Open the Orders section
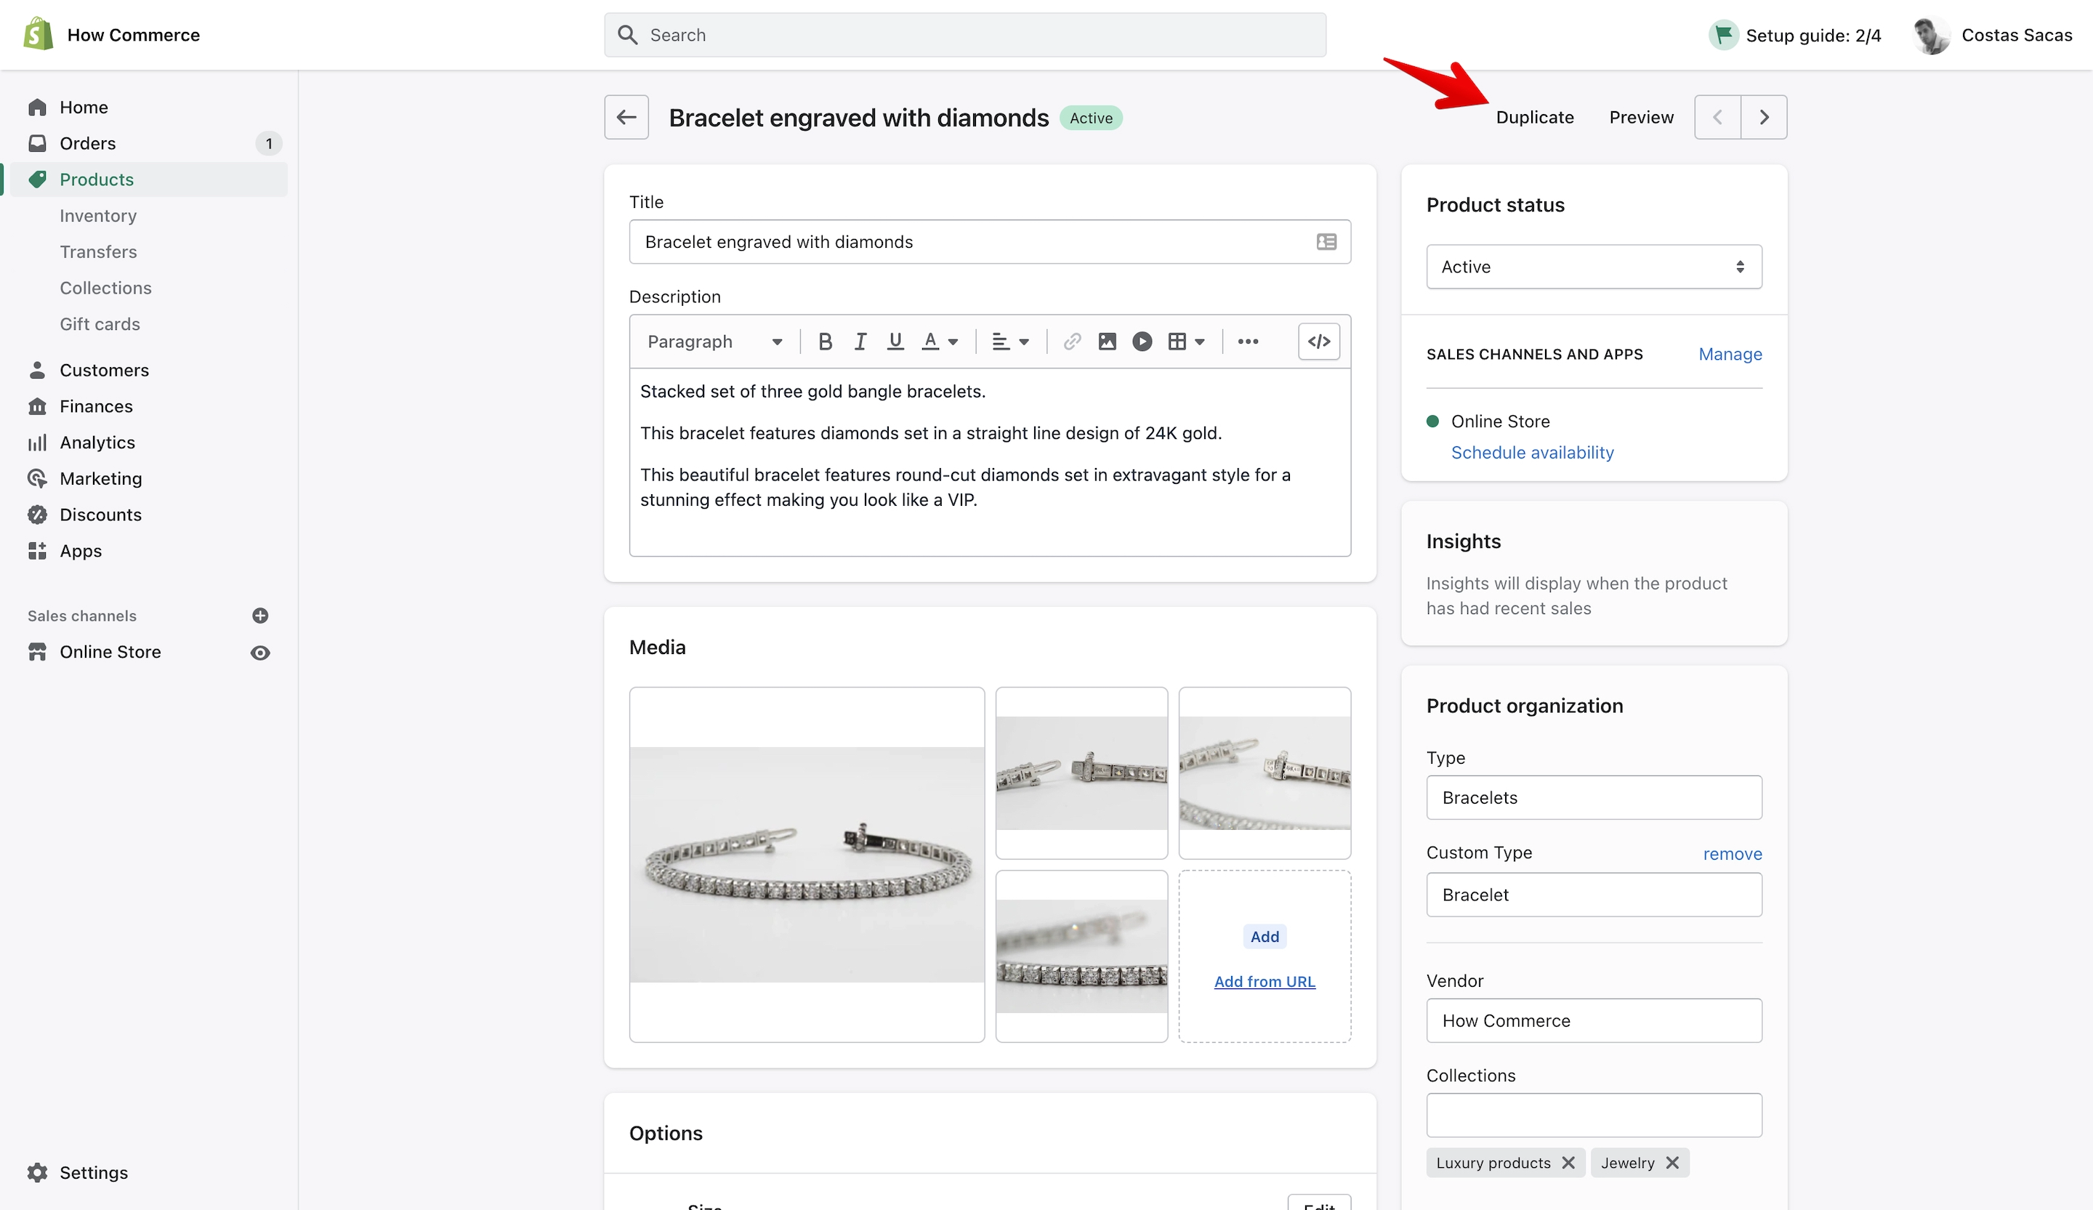The height and width of the screenshot is (1210, 2093). point(87,144)
